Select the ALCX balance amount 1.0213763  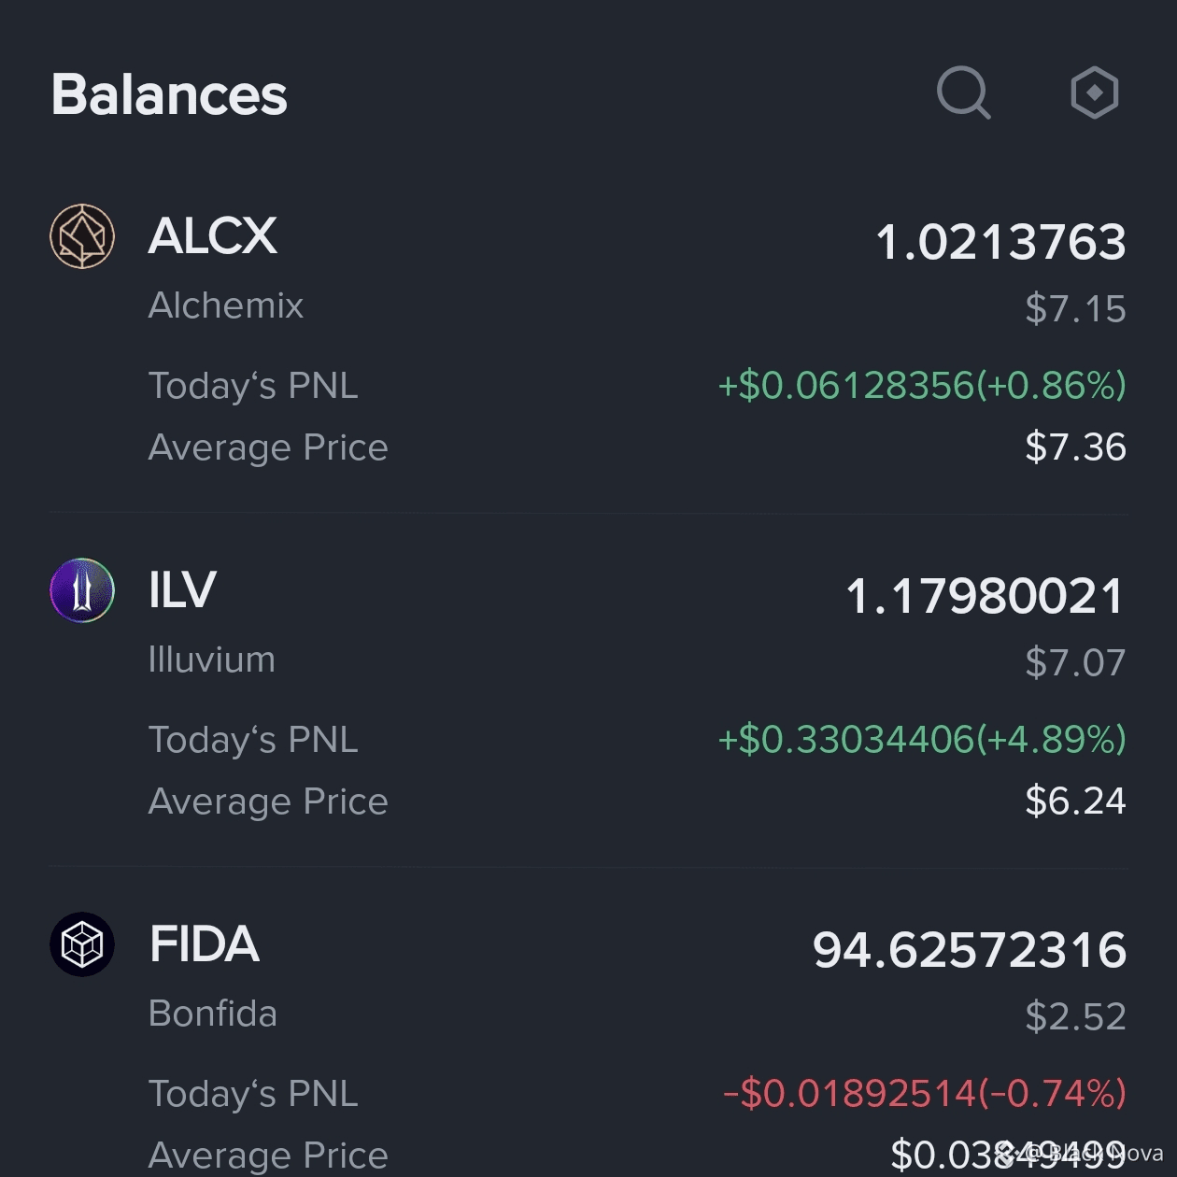coord(1004,240)
